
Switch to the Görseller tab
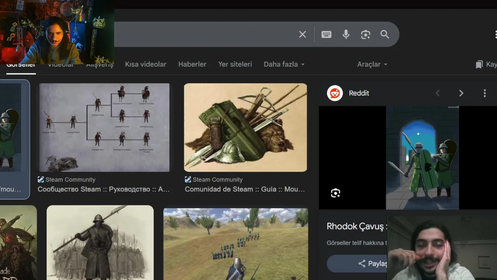click(21, 65)
